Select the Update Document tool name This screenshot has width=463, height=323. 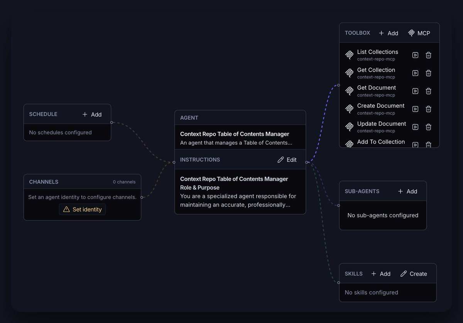(382, 124)
